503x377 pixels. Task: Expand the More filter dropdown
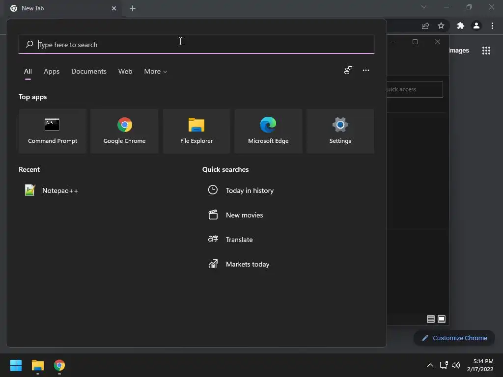pos(156,72)
